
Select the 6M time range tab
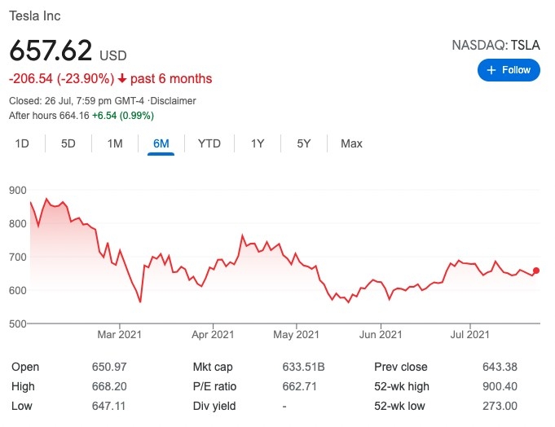(x=161, y=143)
